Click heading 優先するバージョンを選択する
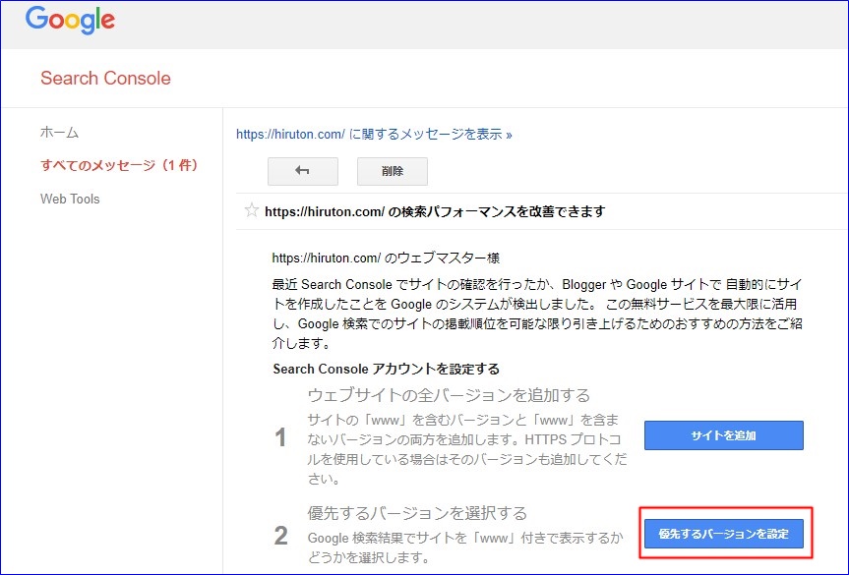 [417, 513]
